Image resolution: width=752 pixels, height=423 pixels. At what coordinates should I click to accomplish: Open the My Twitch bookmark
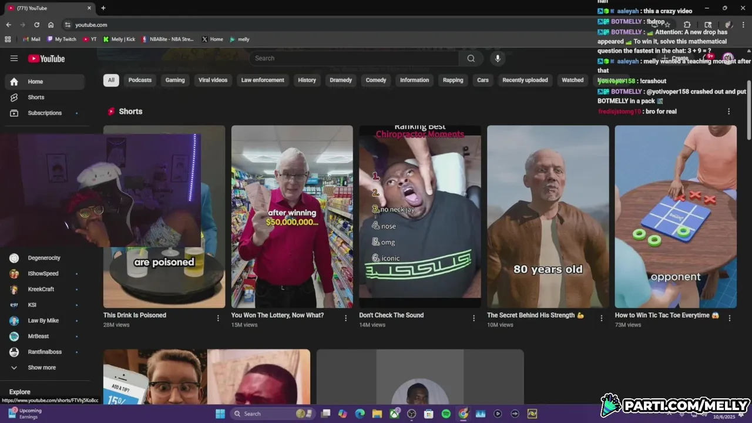(62, 39)
